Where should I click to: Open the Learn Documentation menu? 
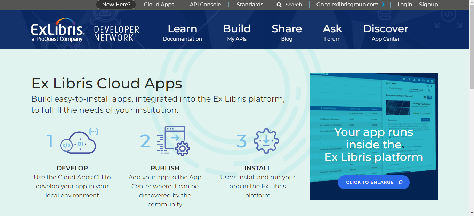tap(183, 32)
